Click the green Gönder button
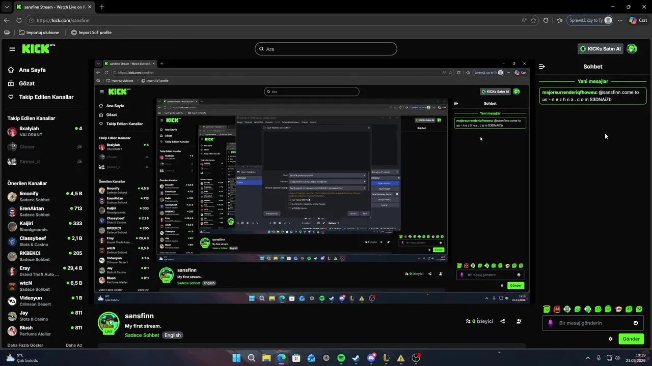This screenshot has width=652, height=366. pyautogui.click(x=631, y=339)
